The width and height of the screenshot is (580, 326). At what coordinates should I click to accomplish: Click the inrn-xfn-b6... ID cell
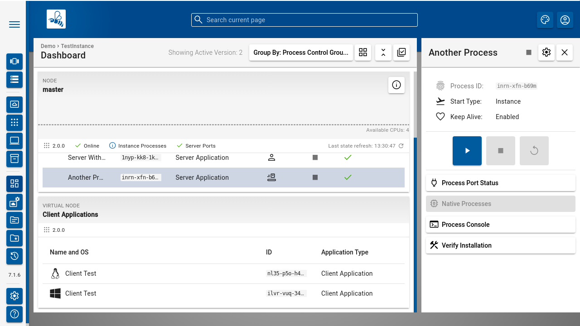[x=140, y=177]
